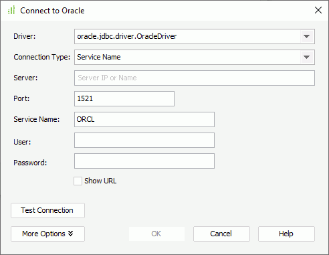Expand the Connection Type dropdown arrow
Screen dimensions: 329x255
pos(307,57)
